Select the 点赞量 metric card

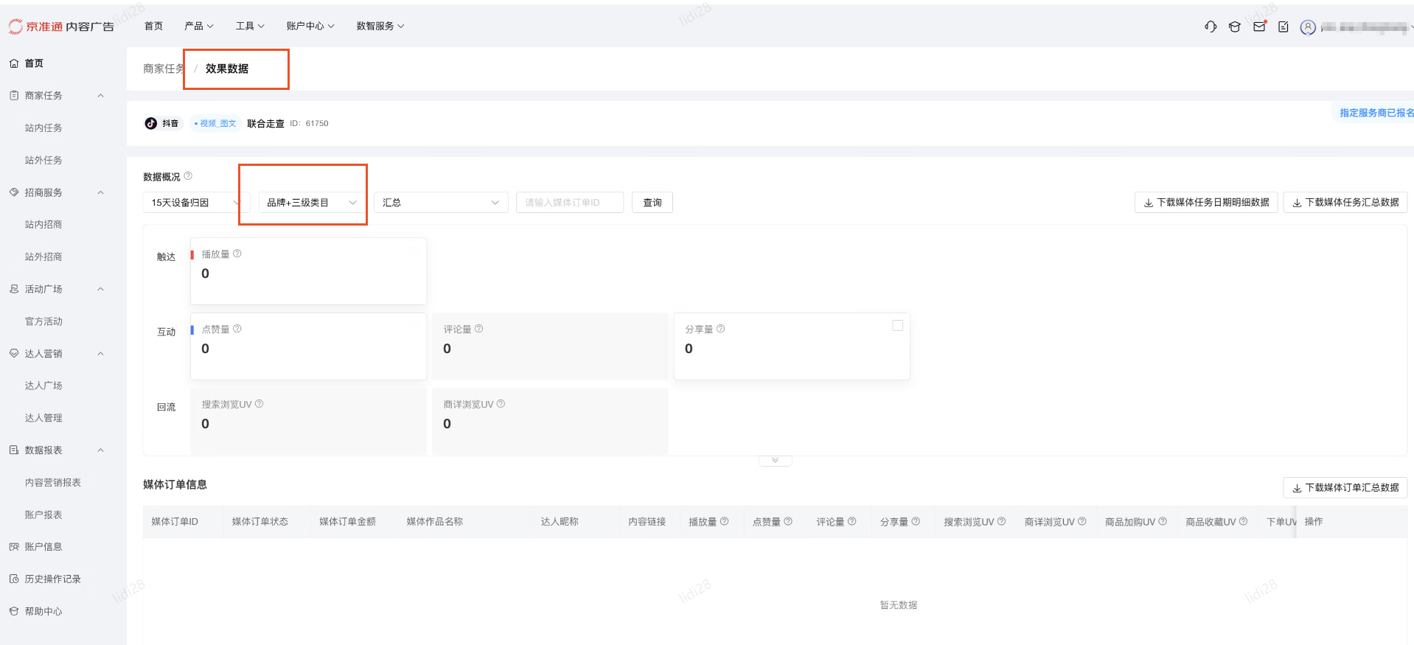(x=308, y=346)
